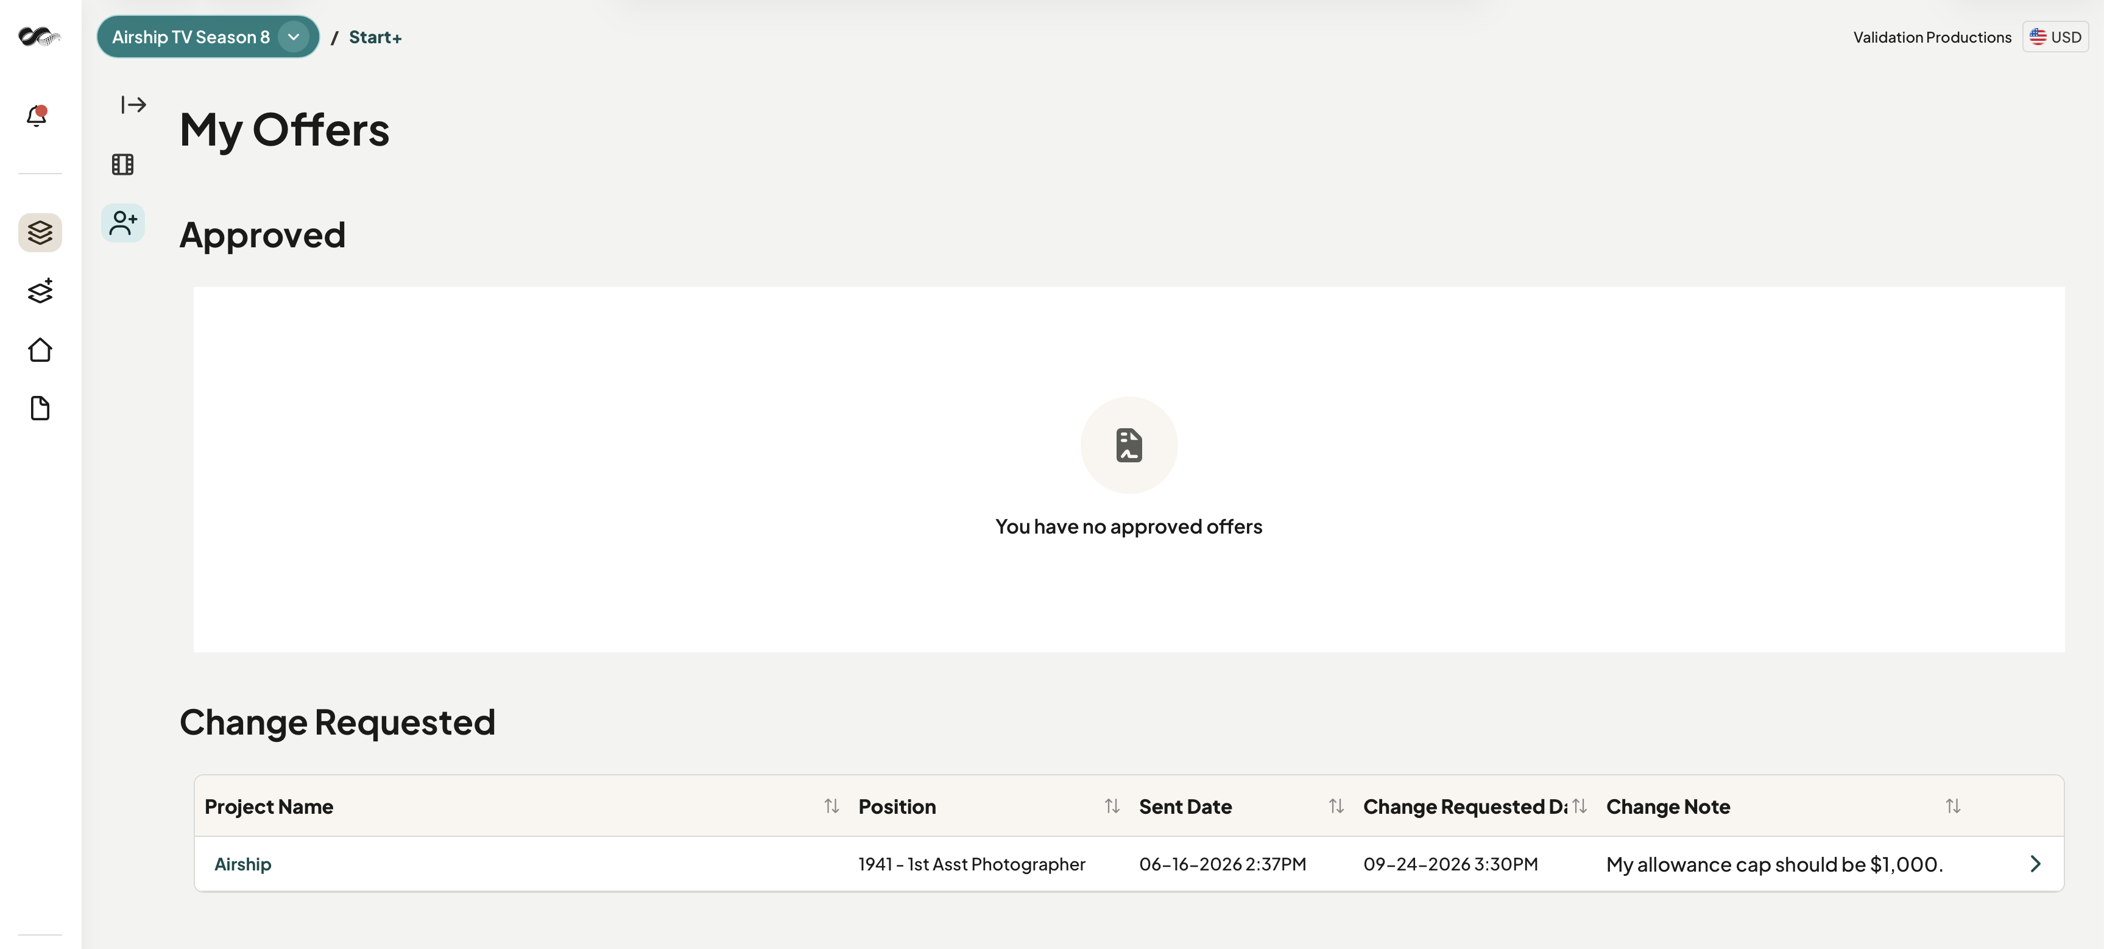
Task: Sort by Sent Date column
Action: (x=1336, y=806)
